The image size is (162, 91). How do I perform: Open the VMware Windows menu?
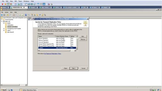tap(26, 1)
